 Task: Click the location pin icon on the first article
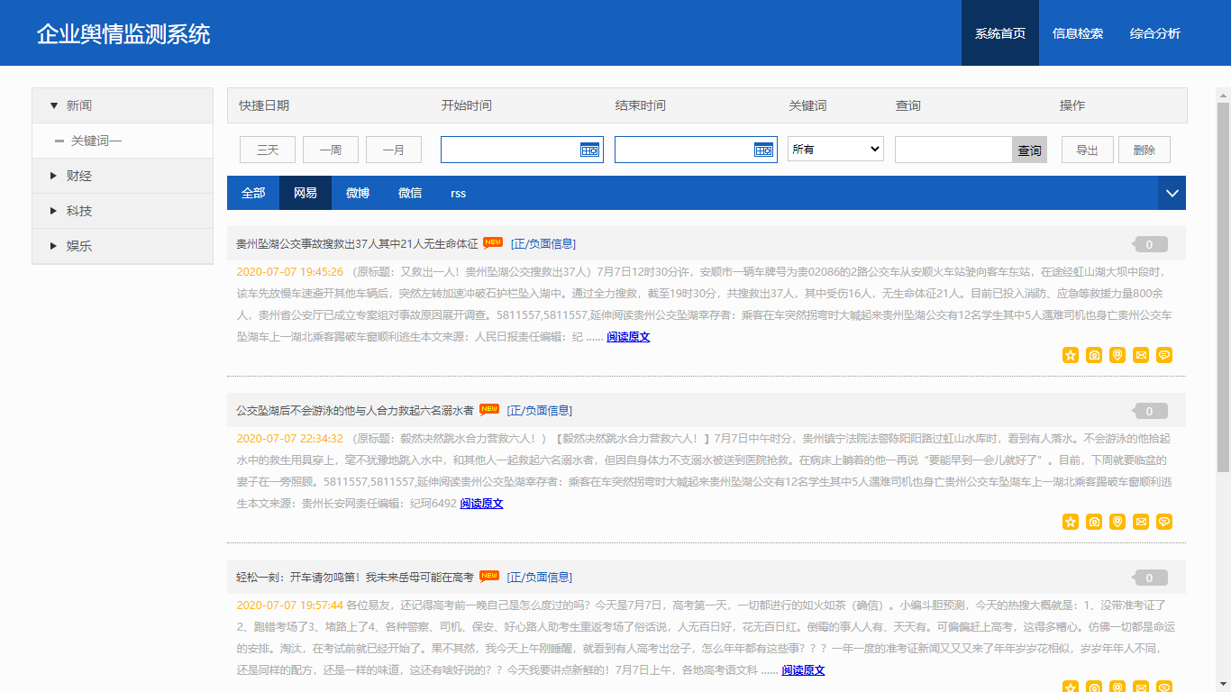pos(1117,355)
